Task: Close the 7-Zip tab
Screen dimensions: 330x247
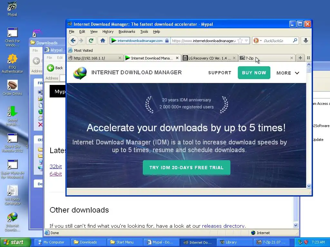Action: pos(292,58)
